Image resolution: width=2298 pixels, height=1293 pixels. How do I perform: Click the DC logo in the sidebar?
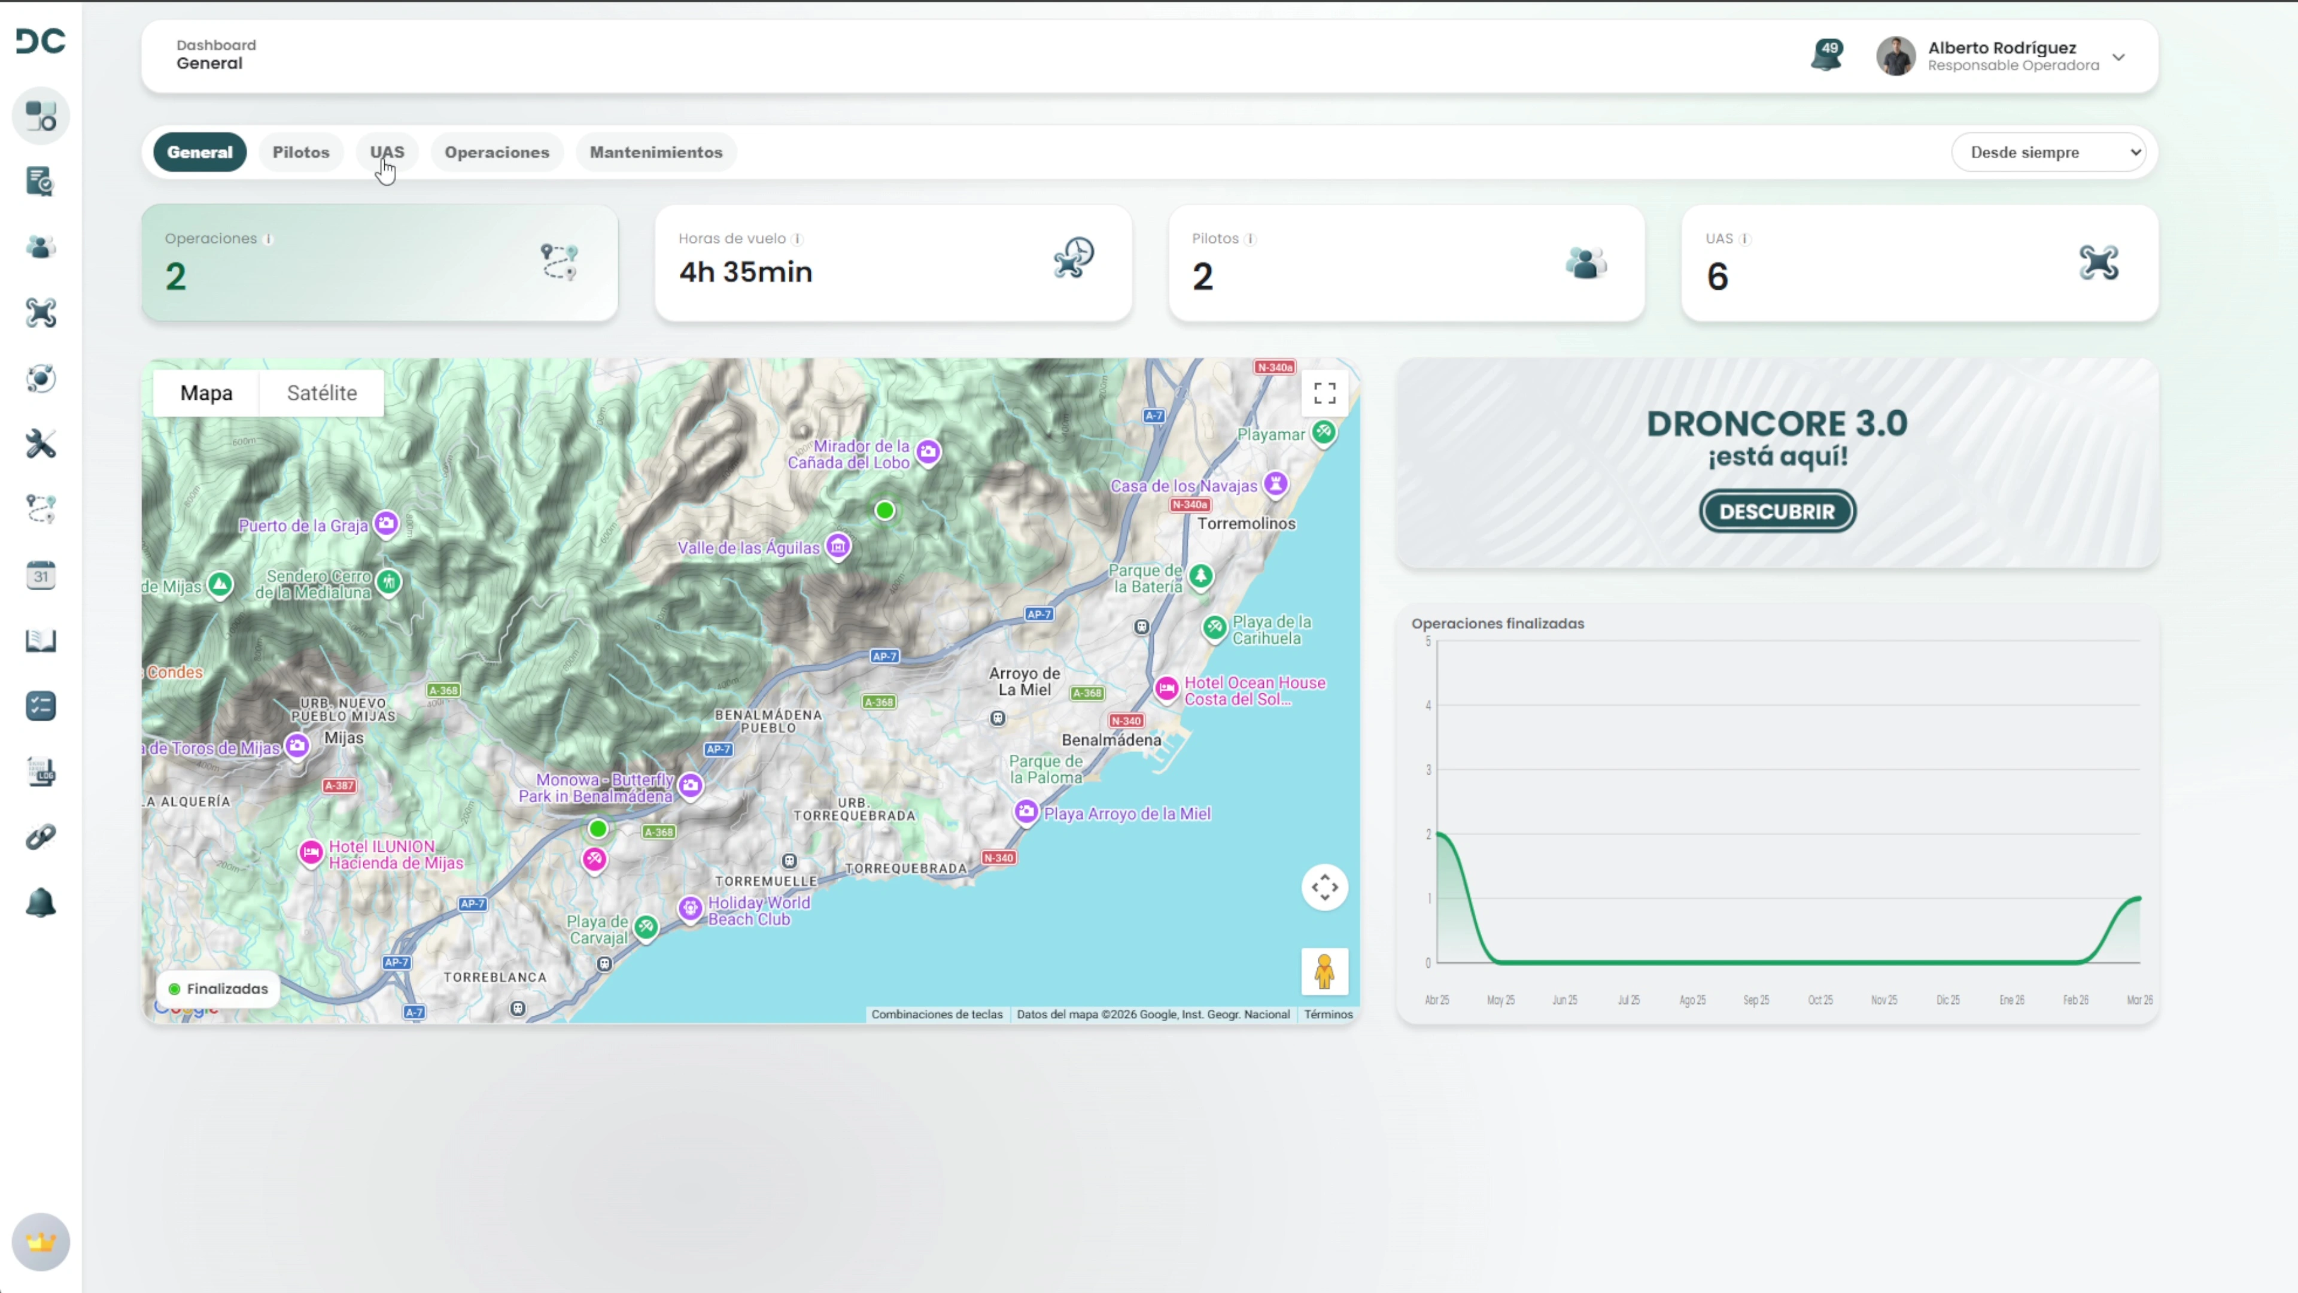pyautogui.click(x=41, y=41)
